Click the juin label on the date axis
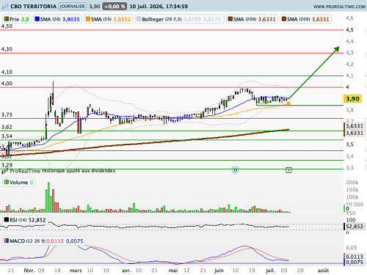Screen dimensions: 367x275 click(x=219, y=271)
